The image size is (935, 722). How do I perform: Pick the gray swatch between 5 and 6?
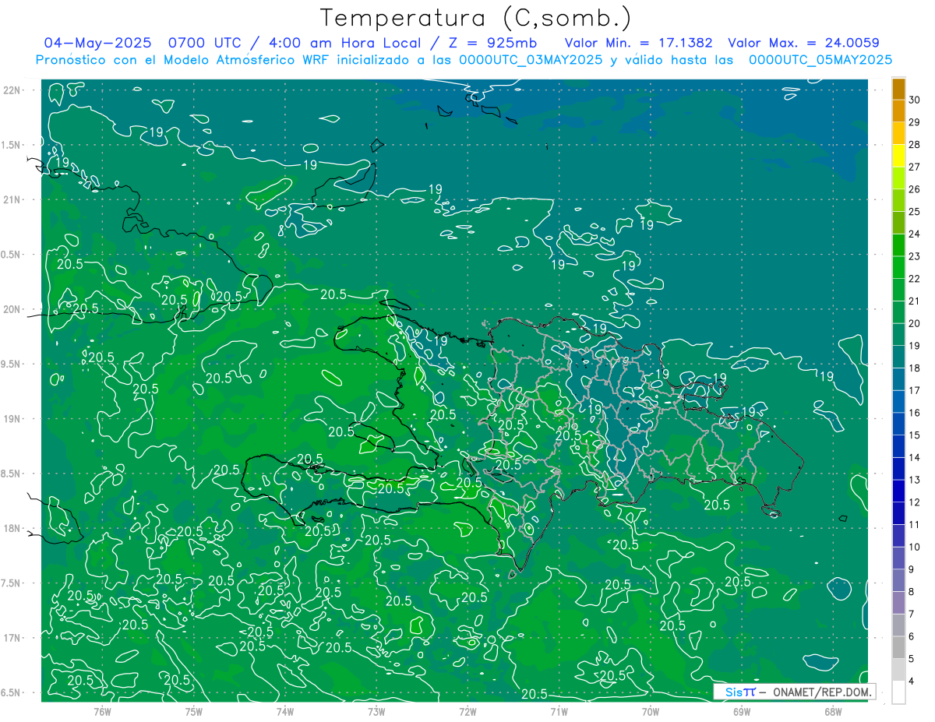[x=898, y=648]
